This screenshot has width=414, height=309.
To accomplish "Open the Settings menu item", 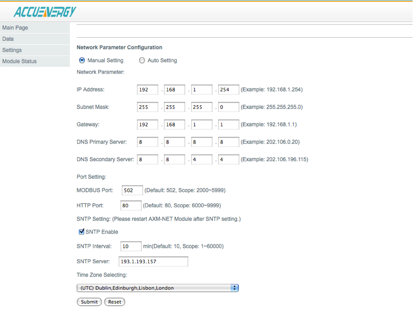I will pos(12,50).
